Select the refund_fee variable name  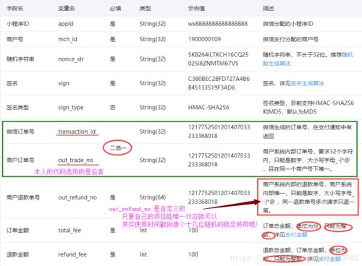click(72, 254)
